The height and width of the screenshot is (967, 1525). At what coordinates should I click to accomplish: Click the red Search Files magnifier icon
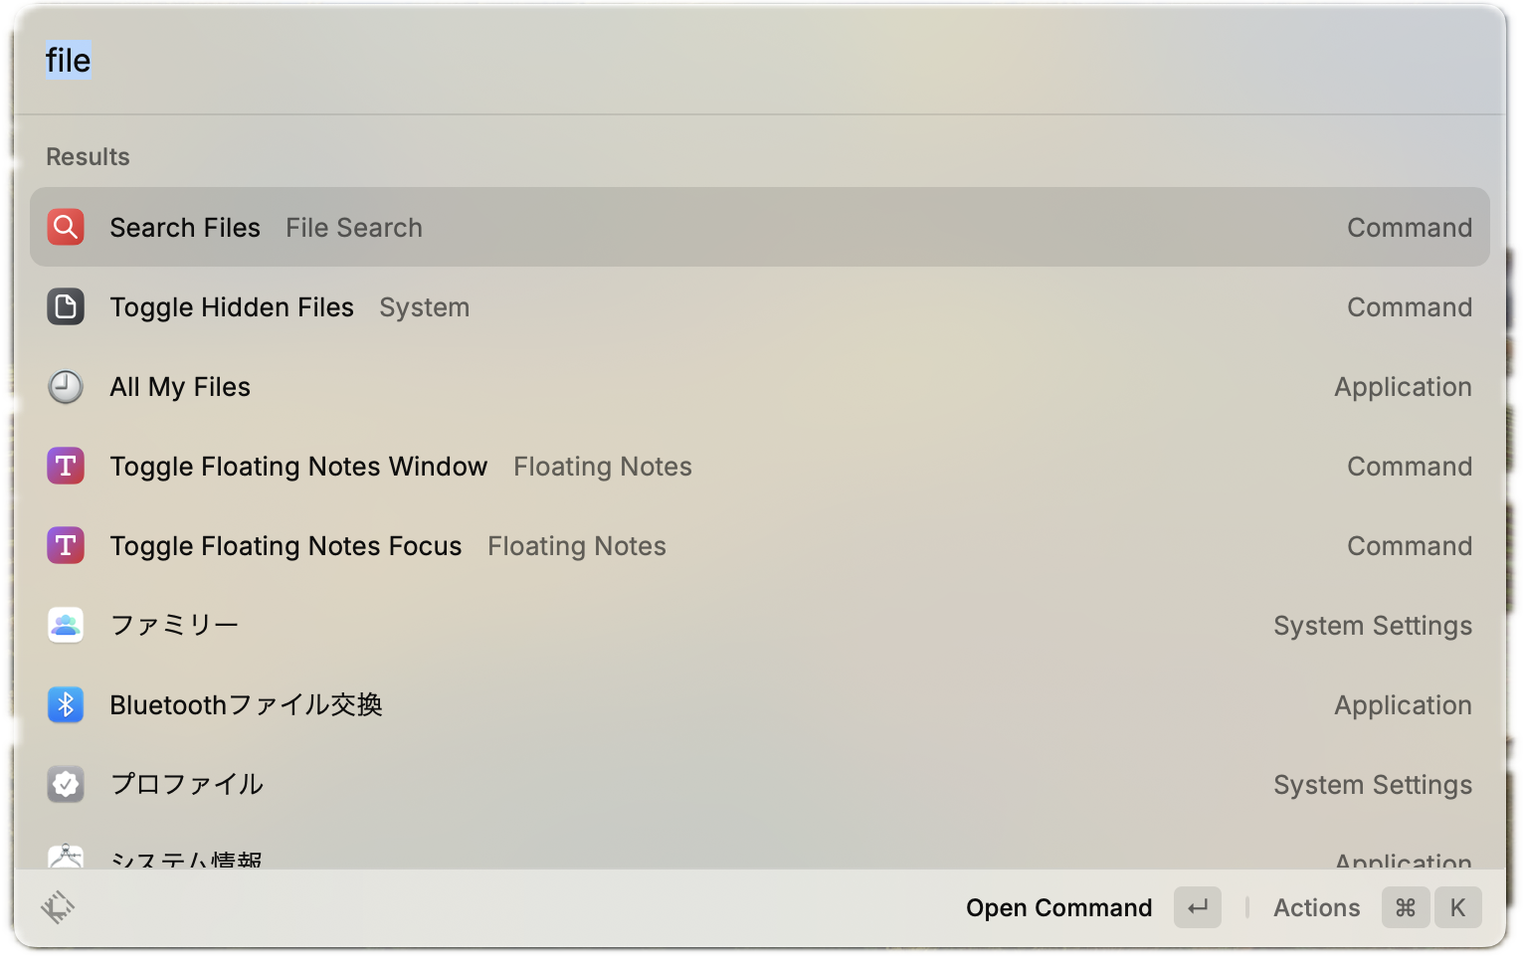click(x=66, y=227)
